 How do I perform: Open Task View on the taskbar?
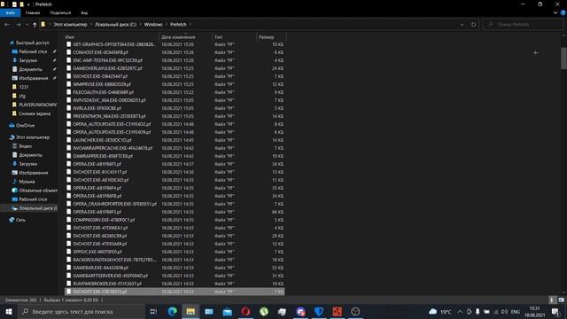[x=153, y=311]
